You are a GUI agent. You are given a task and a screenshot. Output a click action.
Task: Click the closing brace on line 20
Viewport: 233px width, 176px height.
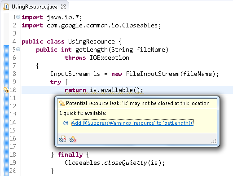[x=52, y=171]
